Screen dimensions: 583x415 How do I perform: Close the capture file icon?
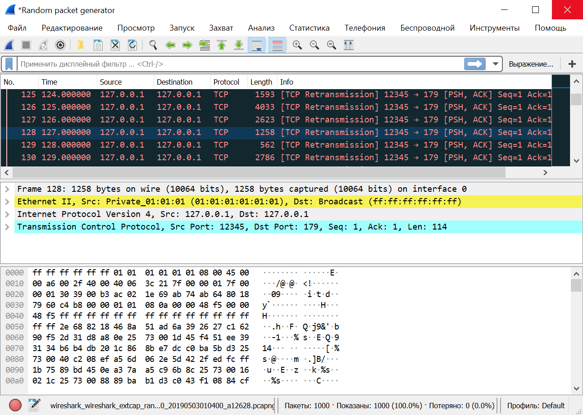click(115, 45)
